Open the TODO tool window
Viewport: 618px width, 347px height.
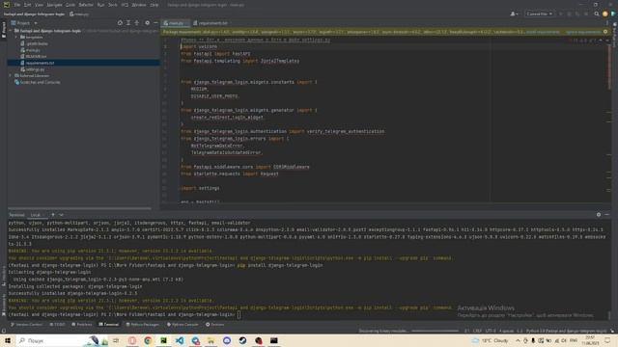click(x=58, y=325)
